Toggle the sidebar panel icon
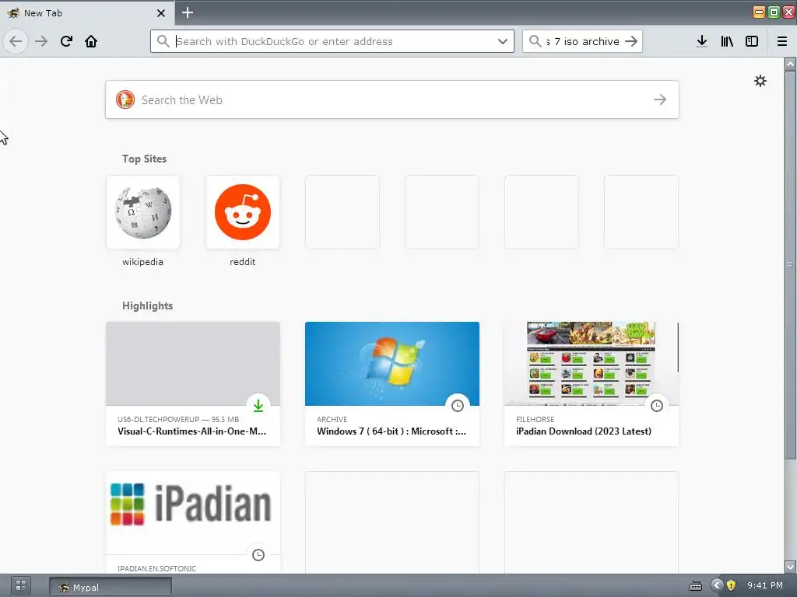 pyautogui.click(x=752, y=41)
